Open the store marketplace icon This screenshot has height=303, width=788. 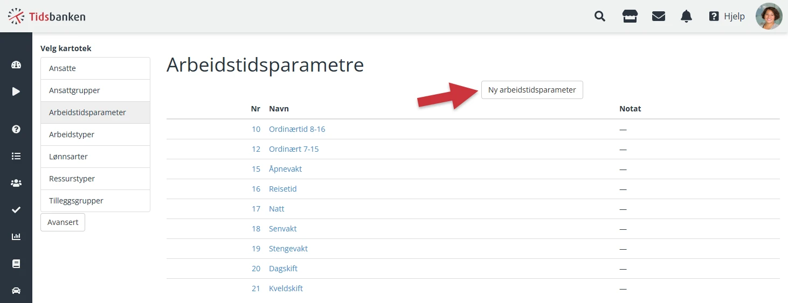click(x=630, y=16)
